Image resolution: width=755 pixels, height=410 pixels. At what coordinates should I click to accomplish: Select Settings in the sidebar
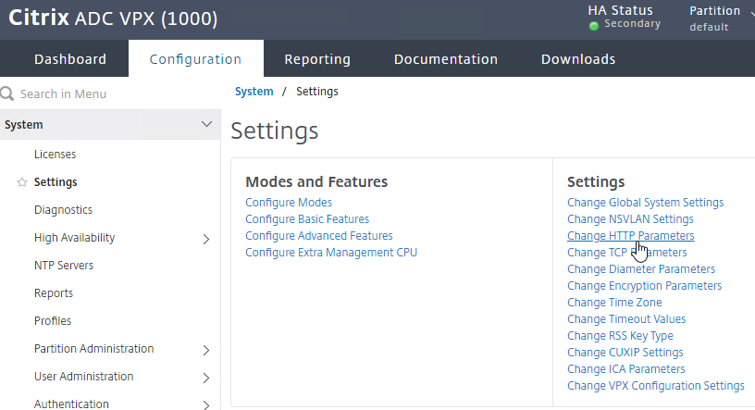coord(56,182)
